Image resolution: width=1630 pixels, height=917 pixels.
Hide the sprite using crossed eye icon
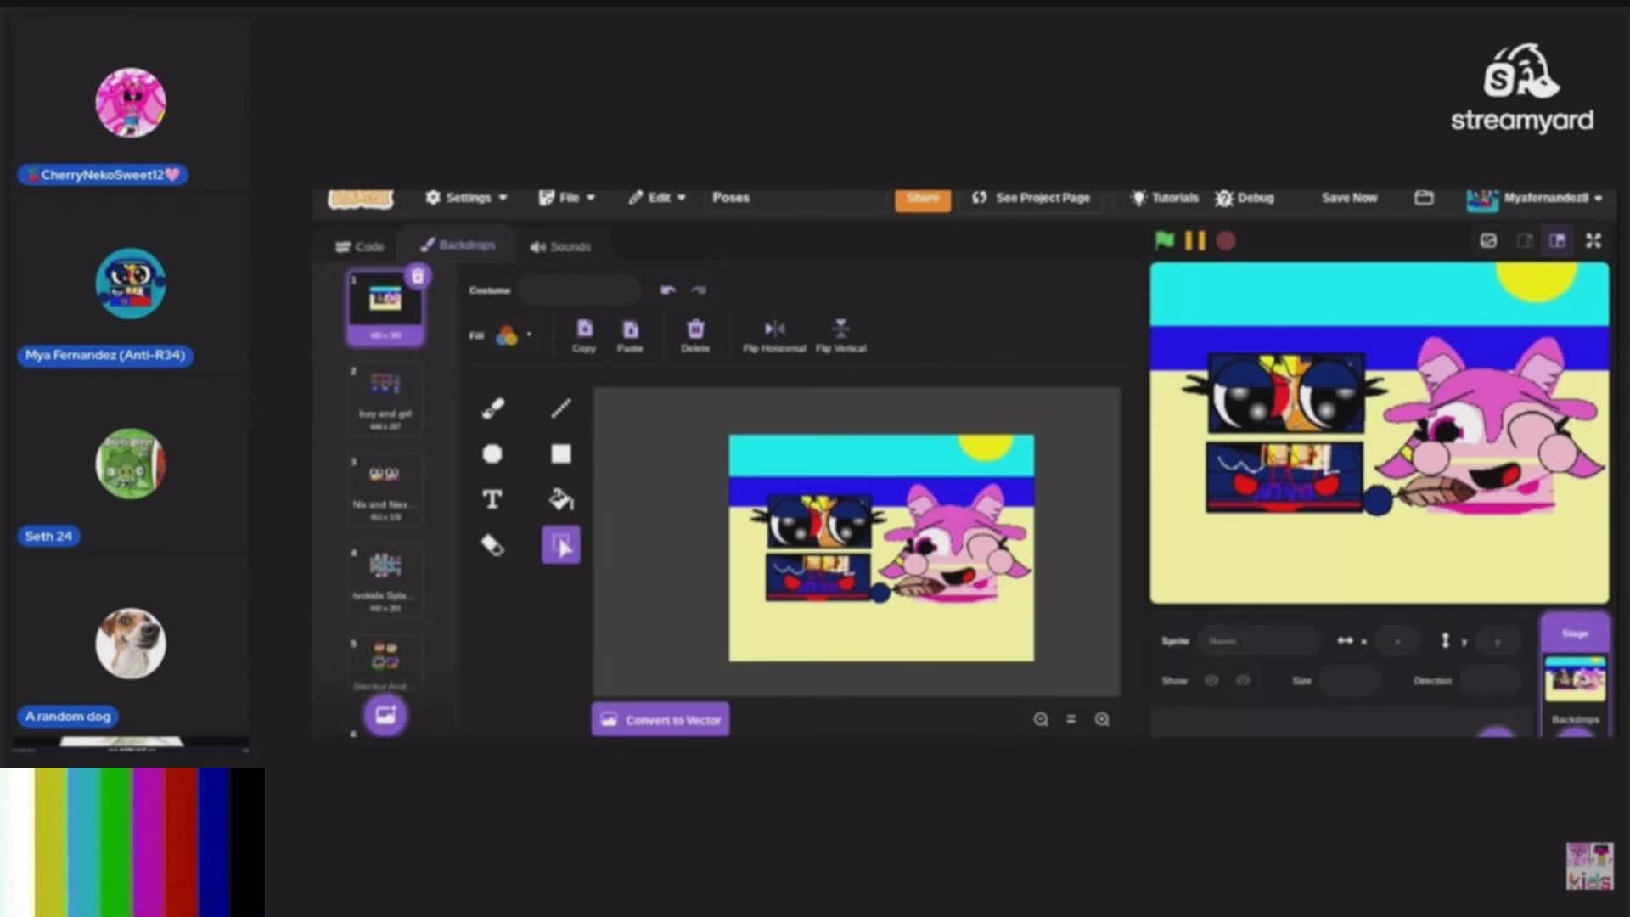pos(1243,681)
